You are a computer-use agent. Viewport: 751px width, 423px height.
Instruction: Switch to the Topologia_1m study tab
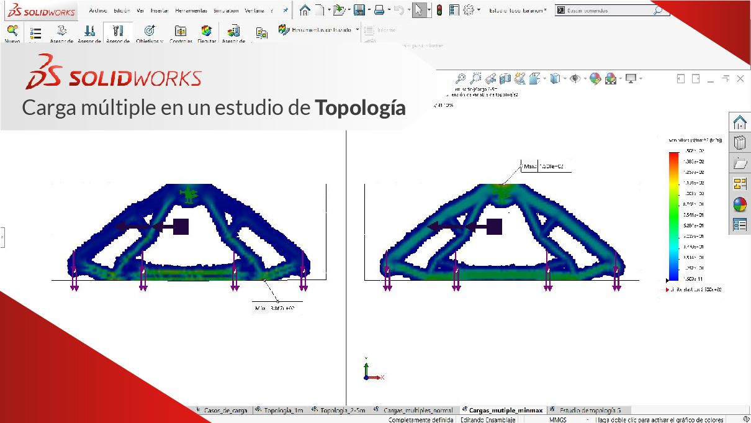coord(280,411)
